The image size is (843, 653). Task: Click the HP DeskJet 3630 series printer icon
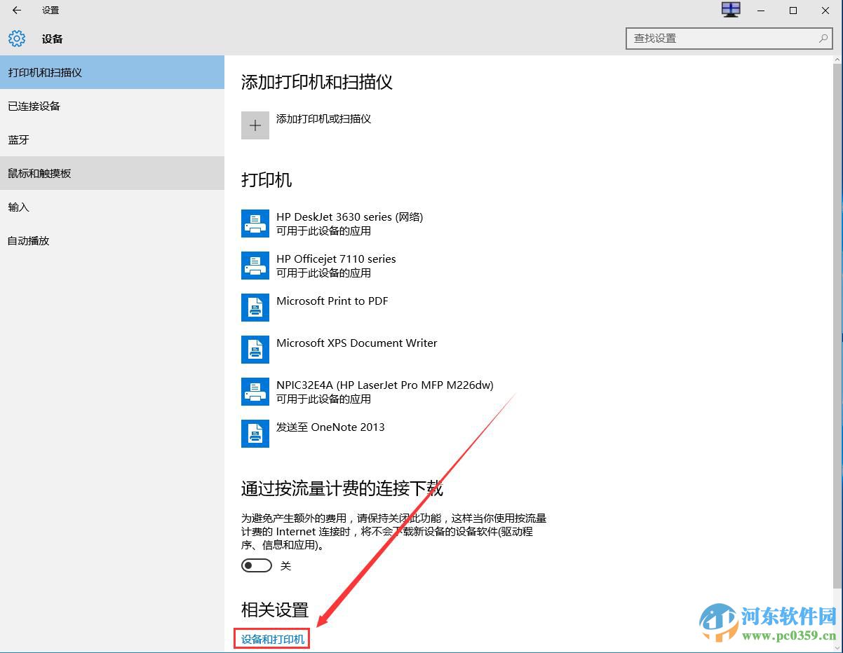[x=255, y=223]
